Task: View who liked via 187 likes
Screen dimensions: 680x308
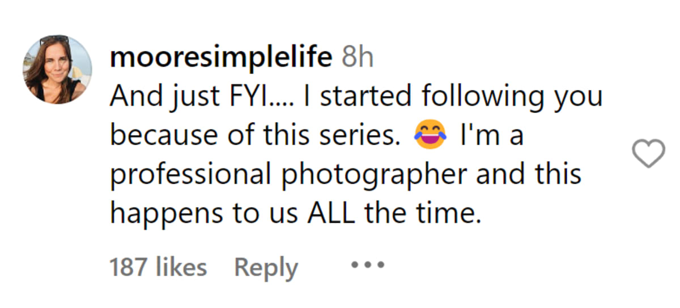Action: coord(158,267)
